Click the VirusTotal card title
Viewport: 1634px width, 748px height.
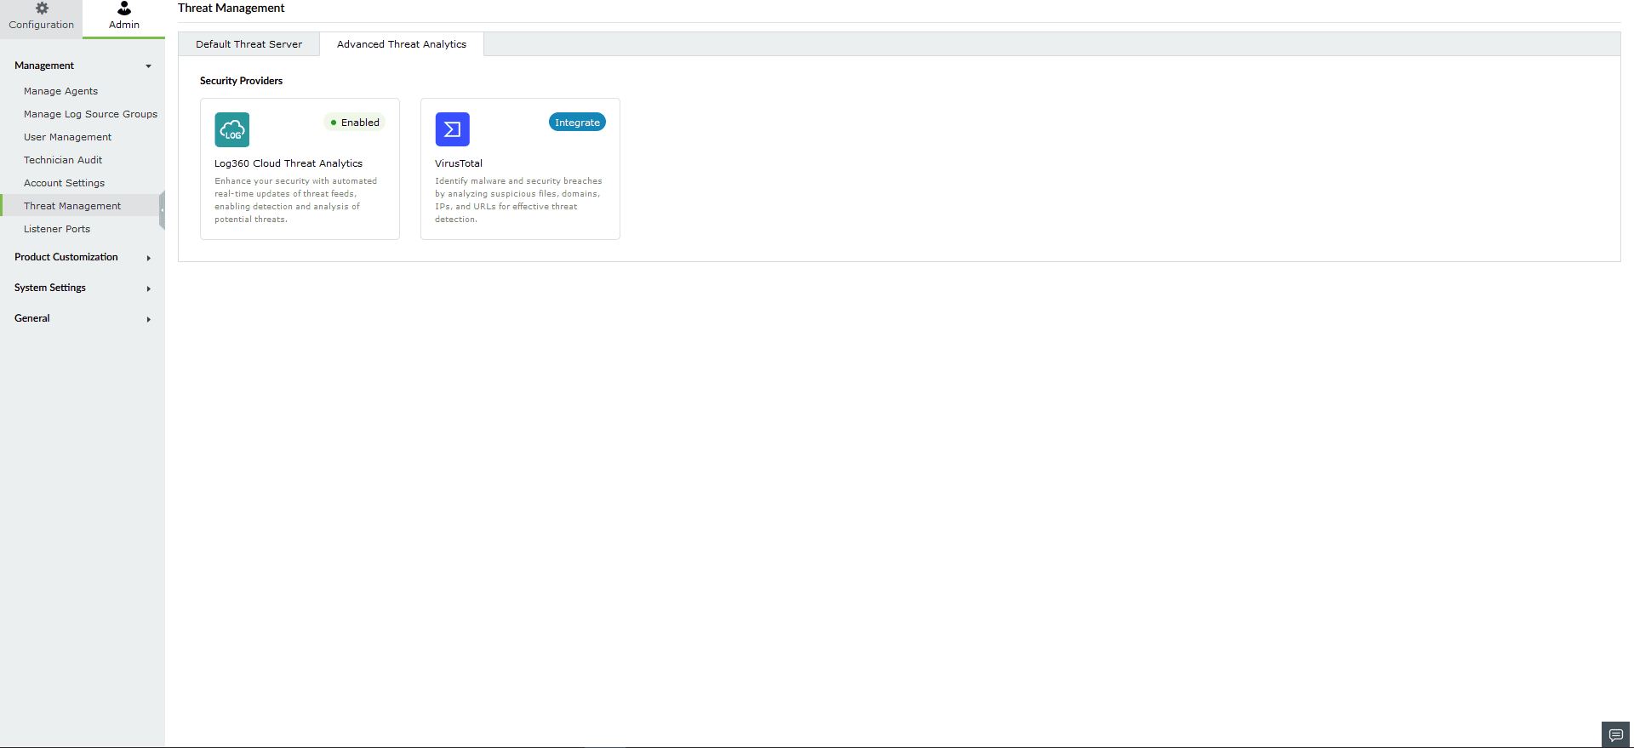[459, 163]
